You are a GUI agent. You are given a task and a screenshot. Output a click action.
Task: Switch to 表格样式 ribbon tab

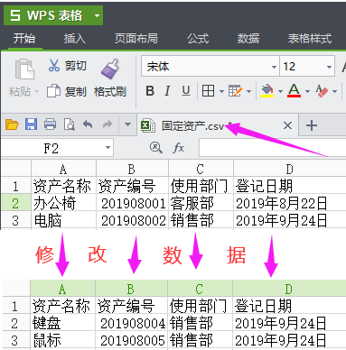[x=310, y=38]
